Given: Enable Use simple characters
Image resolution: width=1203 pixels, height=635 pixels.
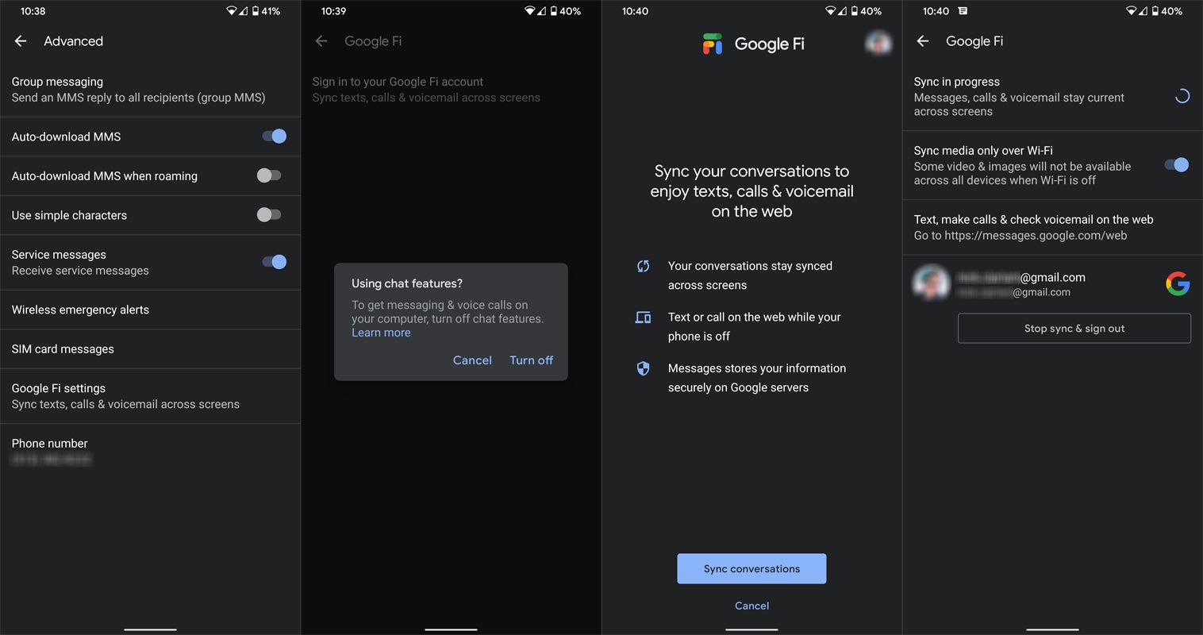Looking at the screenshot, I should (269, 214).
